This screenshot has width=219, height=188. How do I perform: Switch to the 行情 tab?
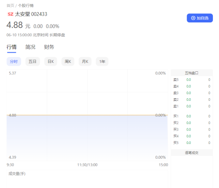coord(11,47)
